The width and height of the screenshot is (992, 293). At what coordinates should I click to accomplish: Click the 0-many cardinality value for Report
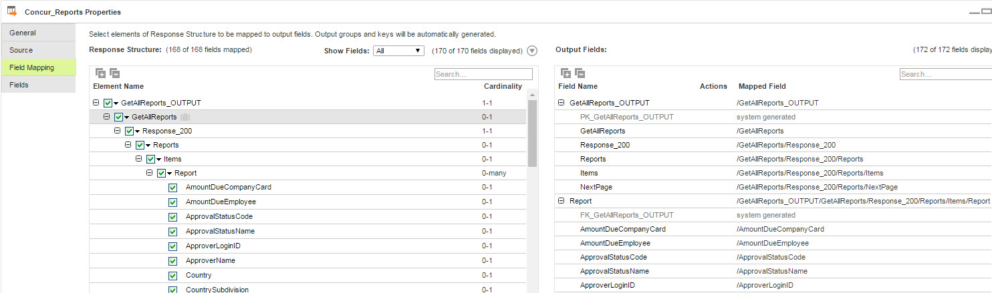pos(494,173)
